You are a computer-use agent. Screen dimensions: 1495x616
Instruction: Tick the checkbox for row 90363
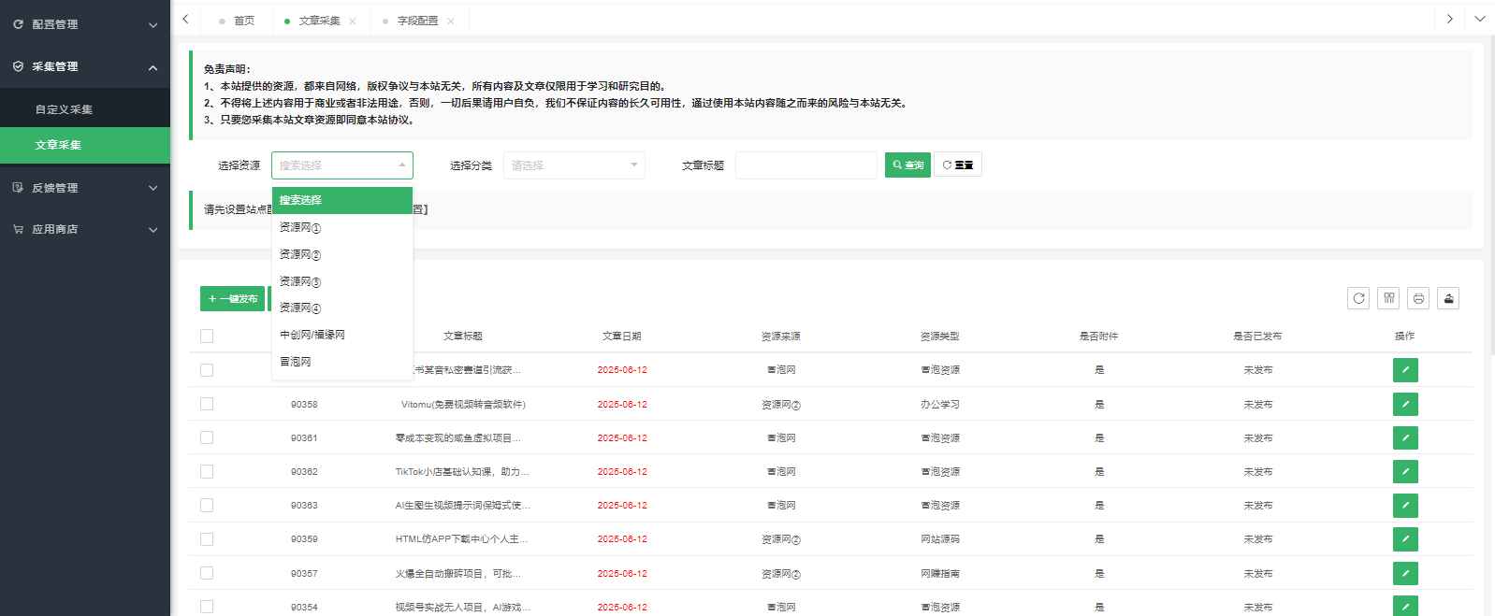click(207, 506)
